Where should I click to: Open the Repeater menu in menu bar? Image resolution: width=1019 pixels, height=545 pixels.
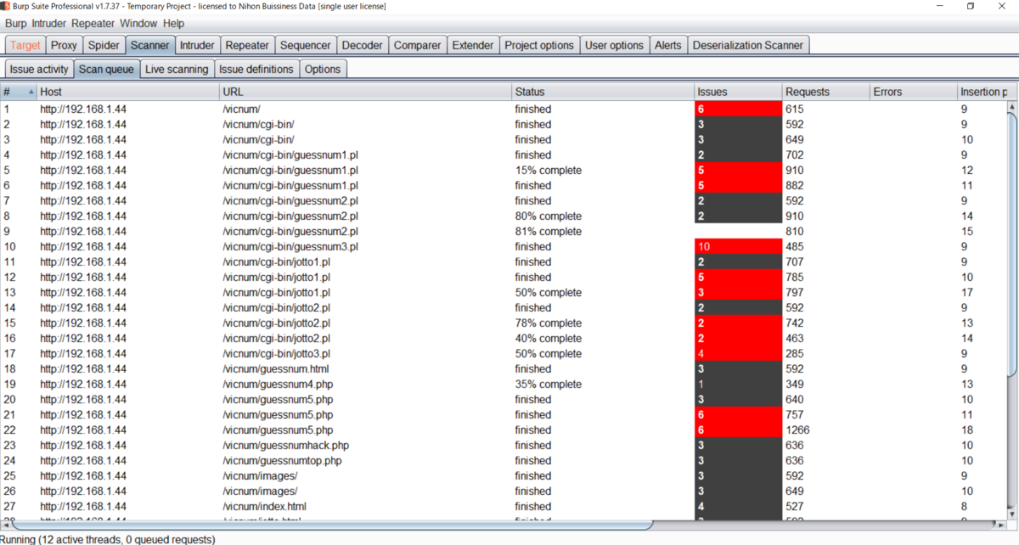click(93, 24)
